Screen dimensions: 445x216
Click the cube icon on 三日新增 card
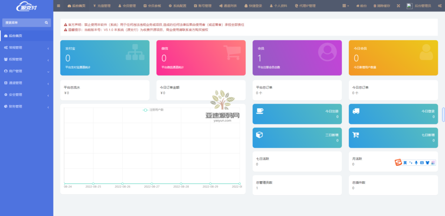point(259,135)
